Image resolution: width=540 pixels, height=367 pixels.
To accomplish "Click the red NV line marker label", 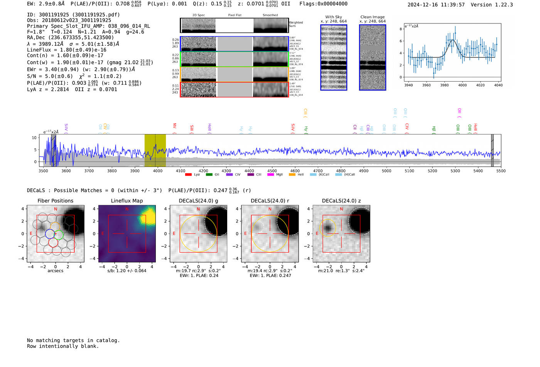I will click(x=175, y=127).
